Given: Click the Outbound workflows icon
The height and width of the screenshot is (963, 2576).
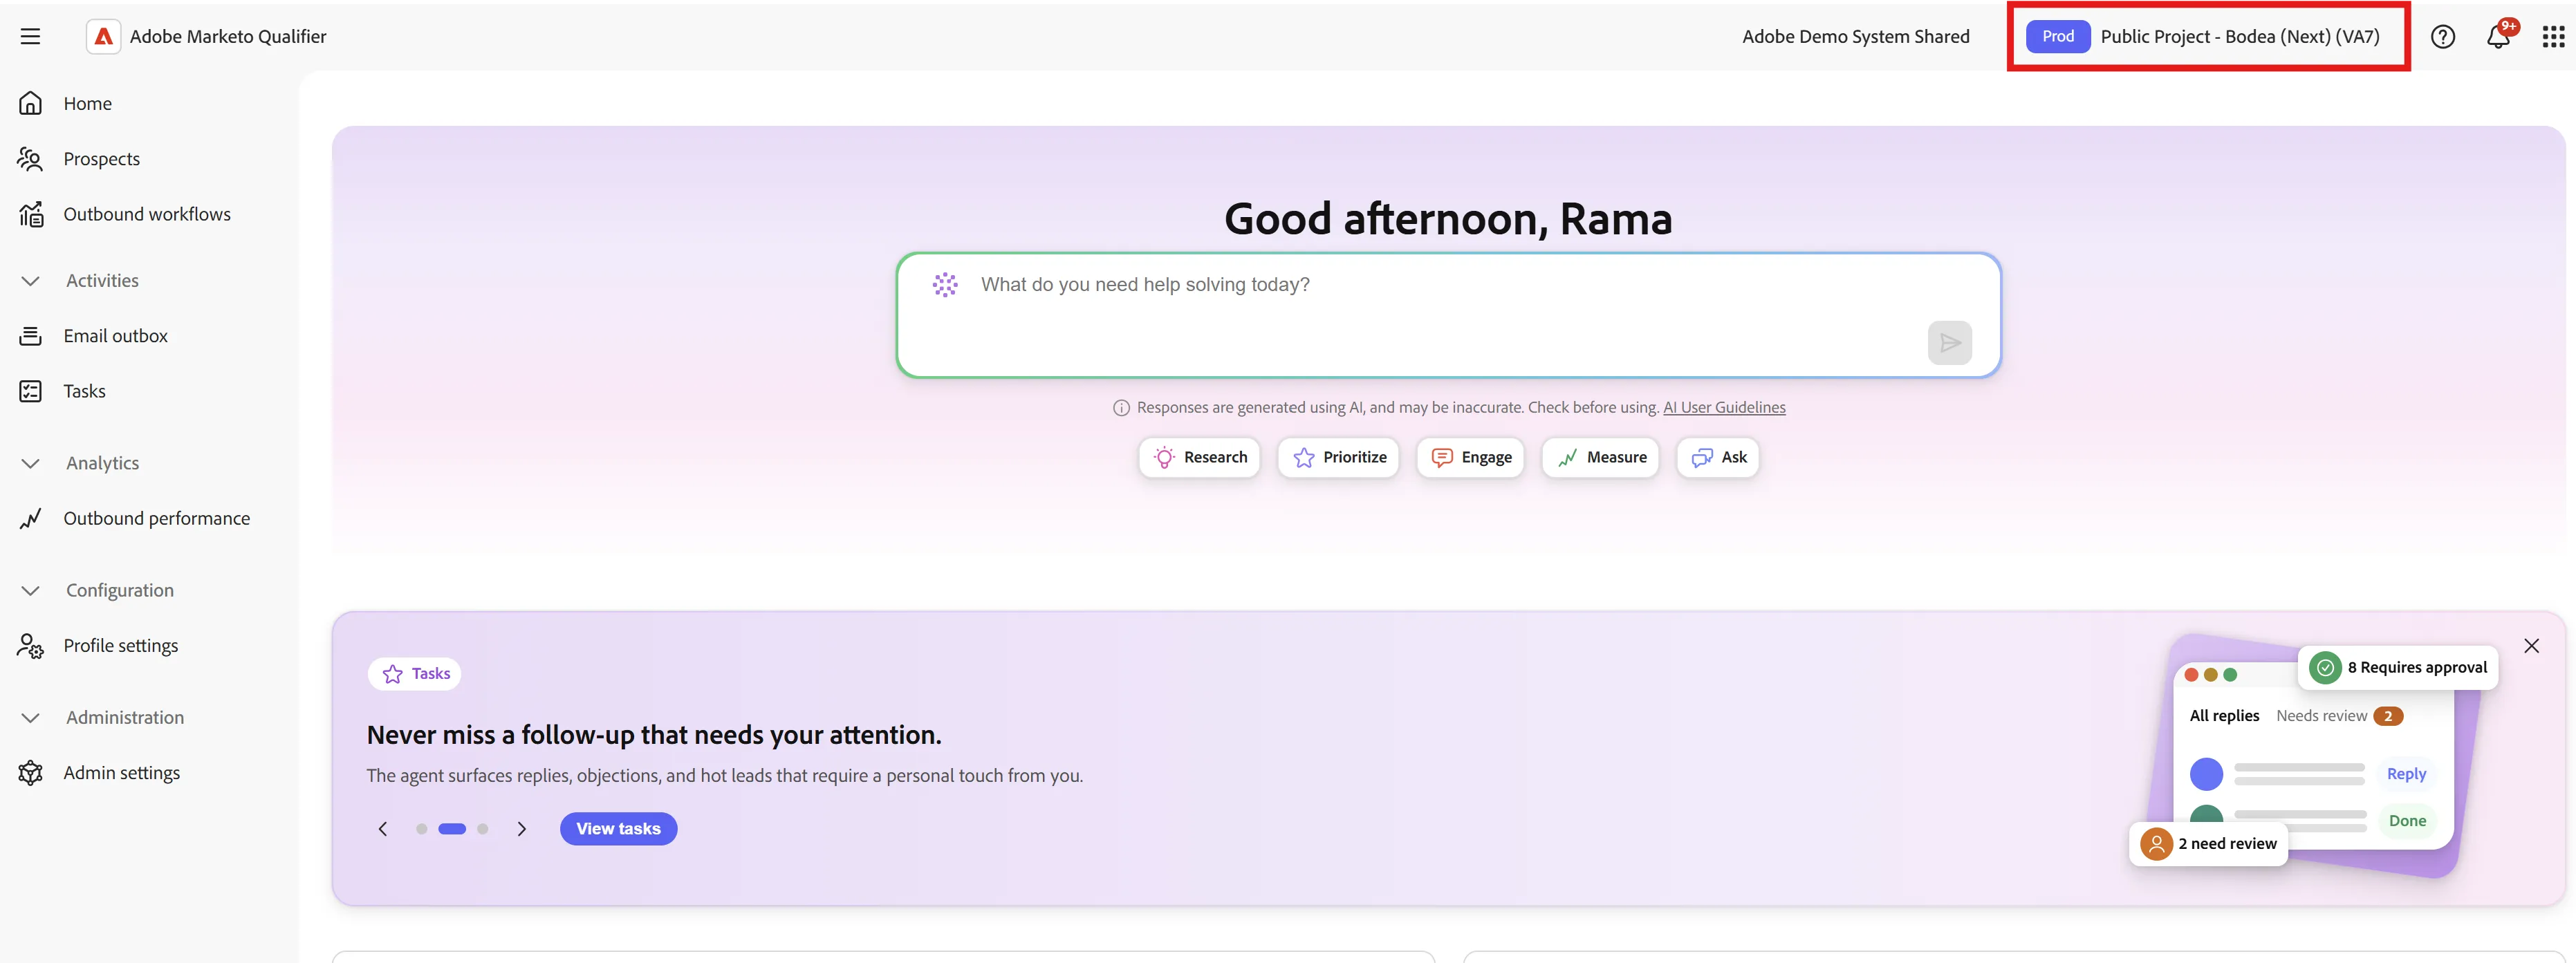Looking at the screenshot, I should click(x=31, y=214).
